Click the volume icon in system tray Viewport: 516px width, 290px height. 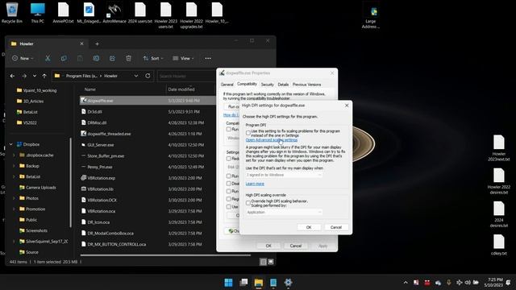pos(468,283)
